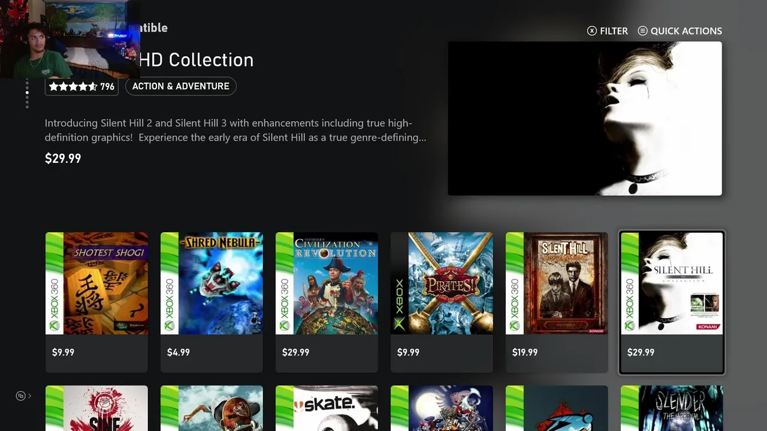The width and height of the screenshot is (767, 431).
Task: Click the X Filter button icon
Action: (x=592, y=31)
